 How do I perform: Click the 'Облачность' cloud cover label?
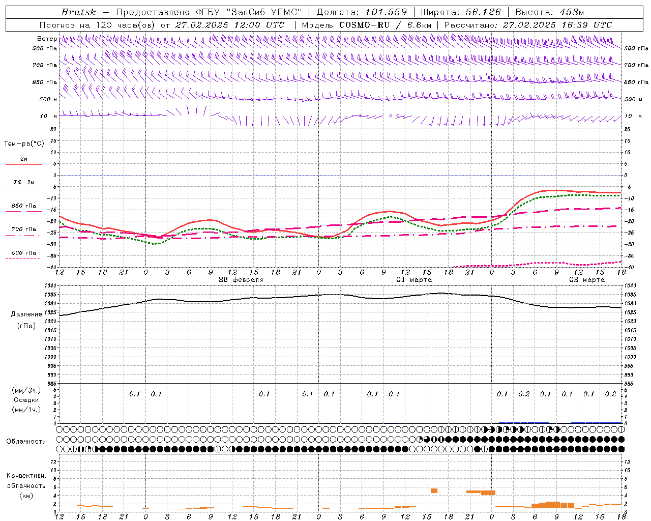tap(26, 442)
